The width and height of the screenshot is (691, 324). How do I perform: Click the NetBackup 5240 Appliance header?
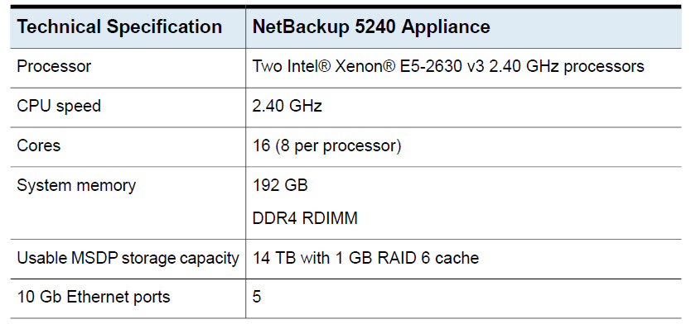[x=371, y=27]
